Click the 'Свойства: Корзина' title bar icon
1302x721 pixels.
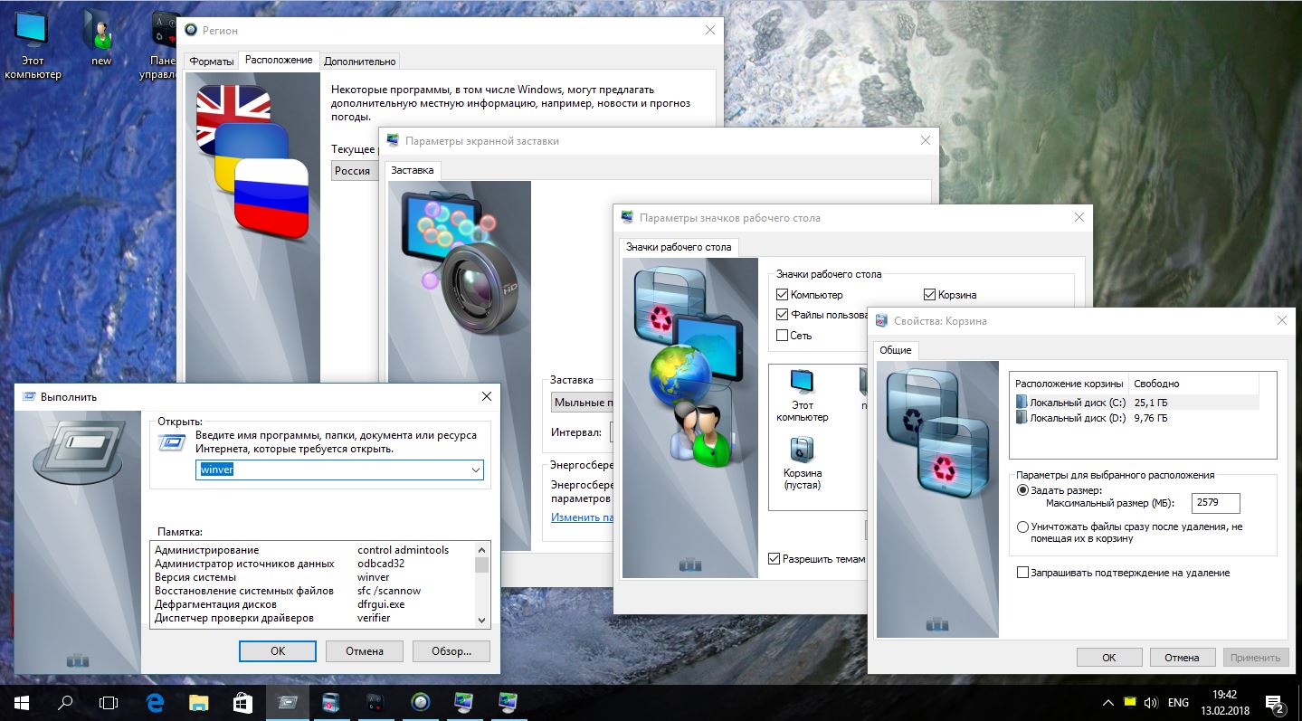tap(881, 320)
